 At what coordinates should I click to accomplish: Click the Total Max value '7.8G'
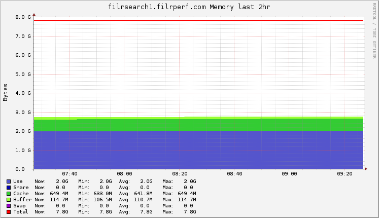[x=190, y=212]
